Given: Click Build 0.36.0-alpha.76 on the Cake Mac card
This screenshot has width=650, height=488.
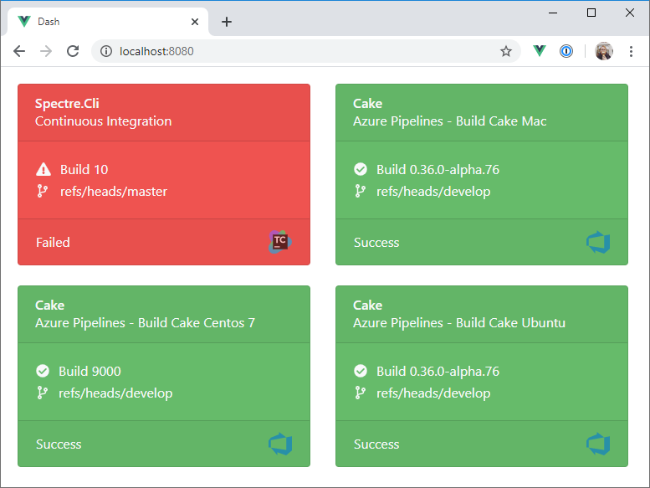Looking at the screenshot, I should (438, 169).
